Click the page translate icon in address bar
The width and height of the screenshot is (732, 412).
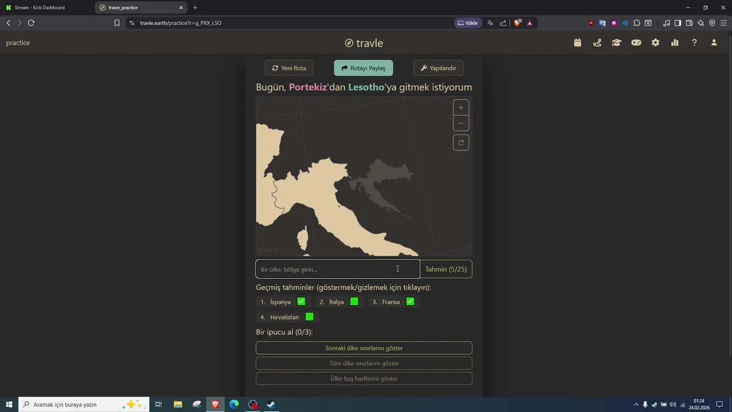[x=490, y=23]
